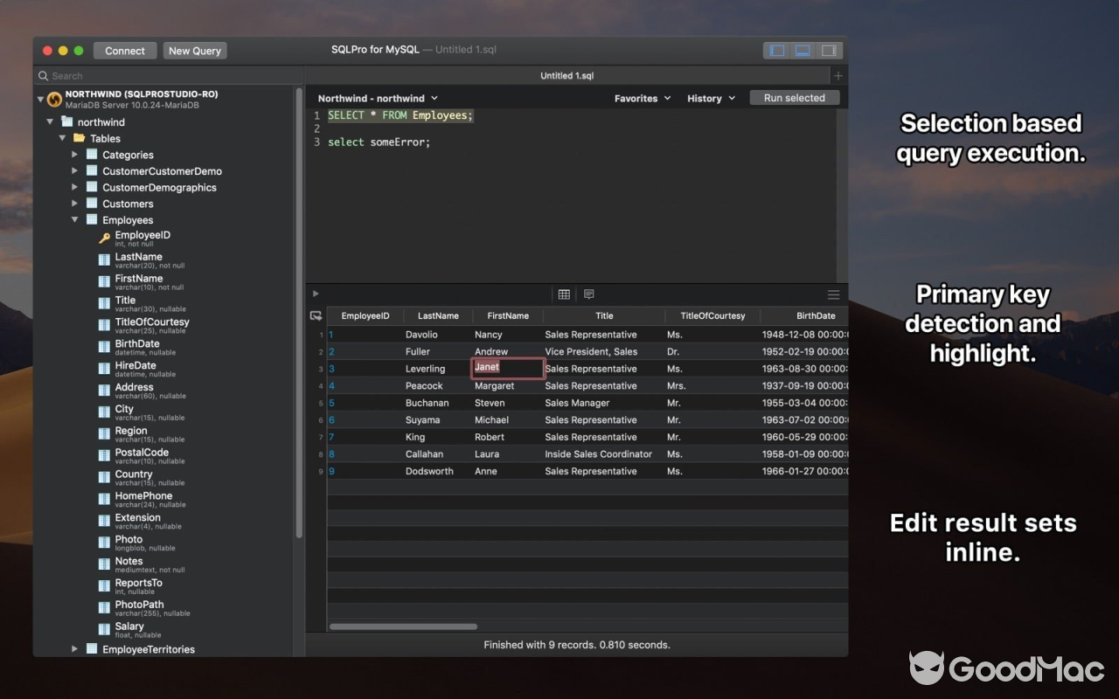Open the query messages panel icon
The height and width of the screenshot is (699, 1119).
pyautogui.click(x=589, y=294)
